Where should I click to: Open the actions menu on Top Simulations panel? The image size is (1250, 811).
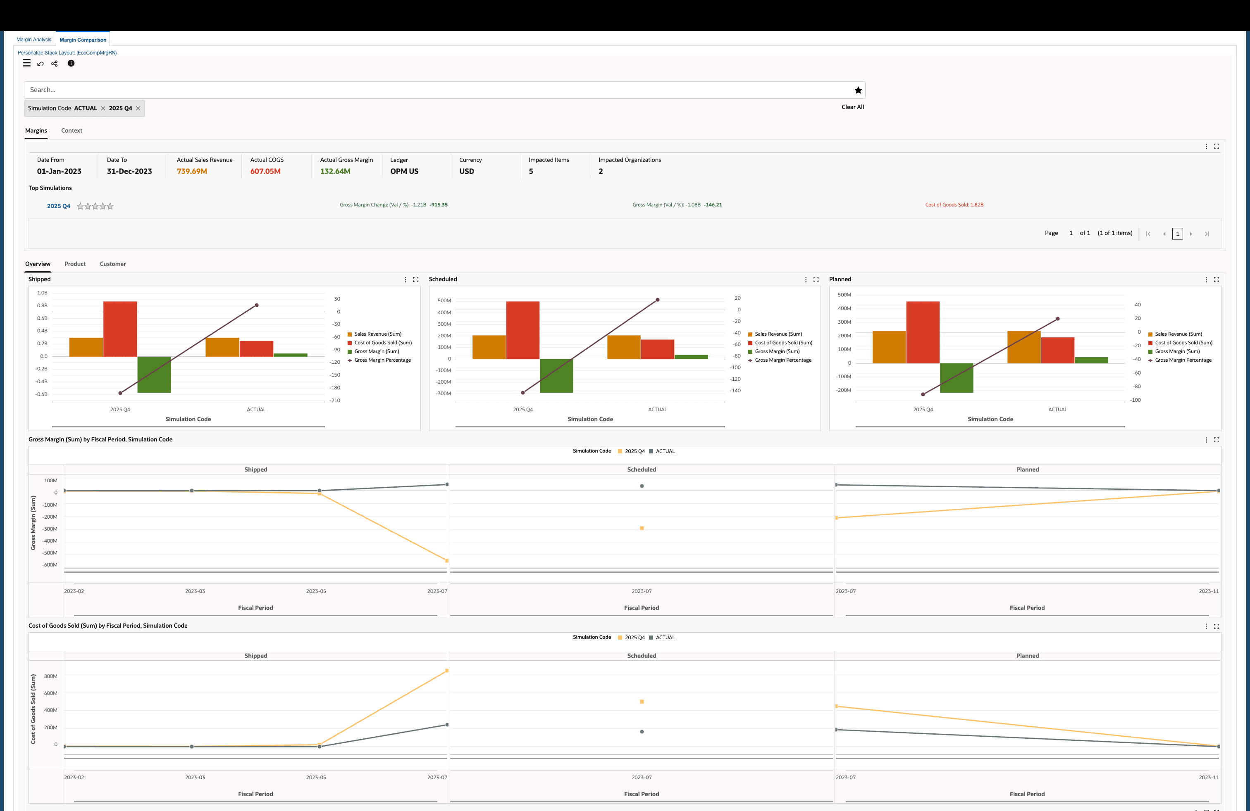[x=1206, y=146]
